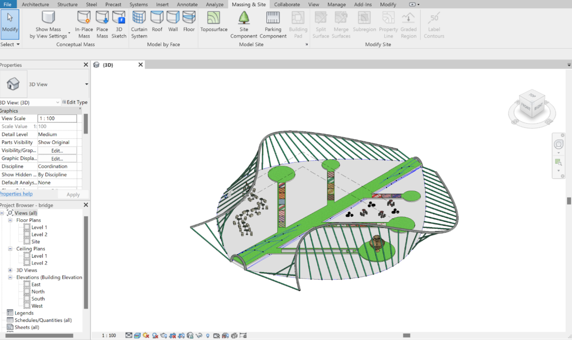
Task: Click Show Mass by View Settings
Action: (49, 25)
